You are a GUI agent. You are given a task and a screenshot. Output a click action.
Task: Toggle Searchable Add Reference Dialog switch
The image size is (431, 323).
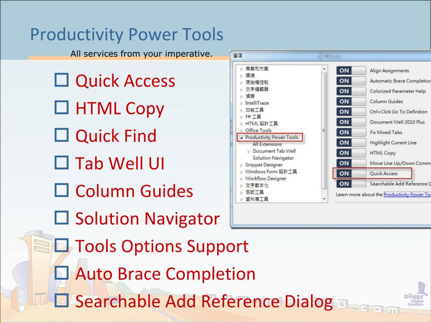351,184
